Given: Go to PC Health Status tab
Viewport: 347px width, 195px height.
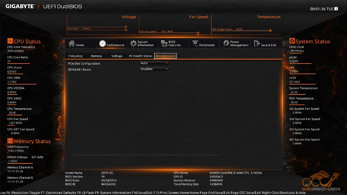Looking at the screenshot, I should click(x=141, y=56).
